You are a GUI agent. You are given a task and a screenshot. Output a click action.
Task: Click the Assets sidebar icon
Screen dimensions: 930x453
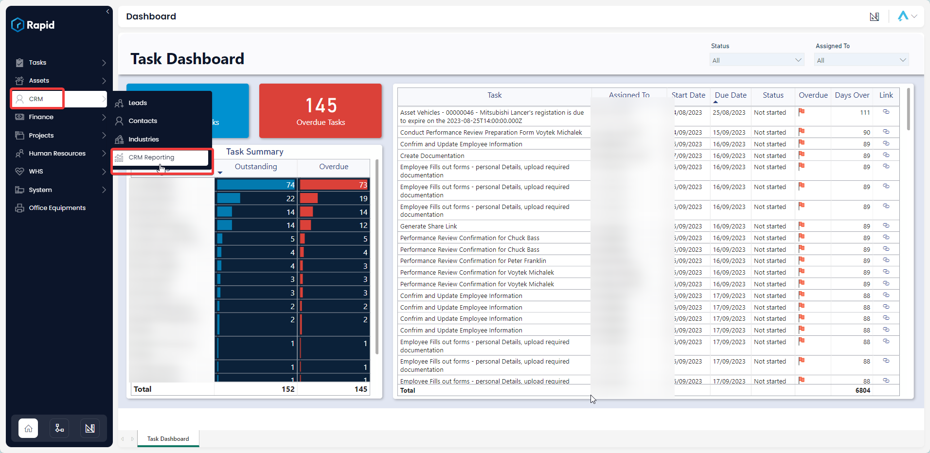pos(19,81)
